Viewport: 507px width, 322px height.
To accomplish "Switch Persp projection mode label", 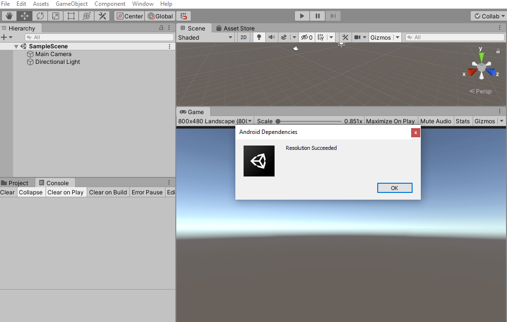I will pos(480,91).
